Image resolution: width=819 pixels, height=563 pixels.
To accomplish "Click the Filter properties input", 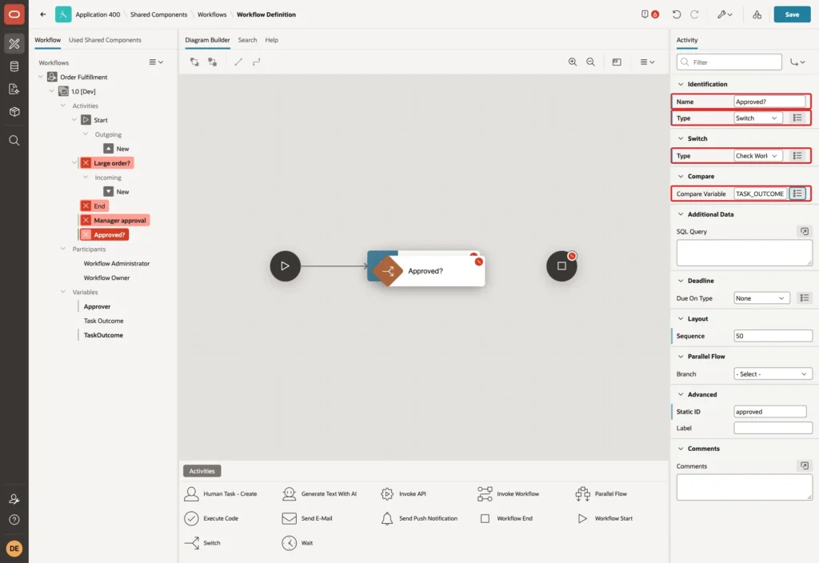I will [x=729, y=62].
